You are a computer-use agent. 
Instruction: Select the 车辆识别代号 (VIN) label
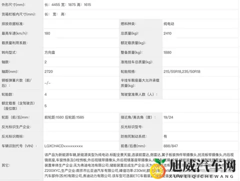pyautogui.click(x=19, y=146)
